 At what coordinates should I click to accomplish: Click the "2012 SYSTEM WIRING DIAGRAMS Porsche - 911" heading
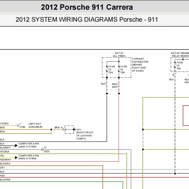point(87,19)
